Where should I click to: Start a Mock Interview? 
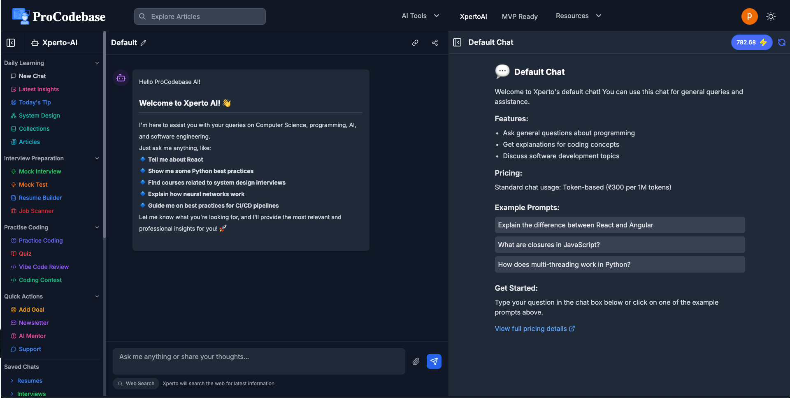tap(36, 171)
